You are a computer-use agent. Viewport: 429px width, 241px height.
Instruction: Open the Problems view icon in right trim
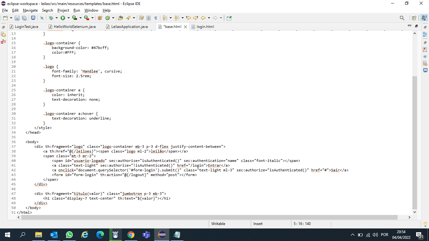(425, 50)
